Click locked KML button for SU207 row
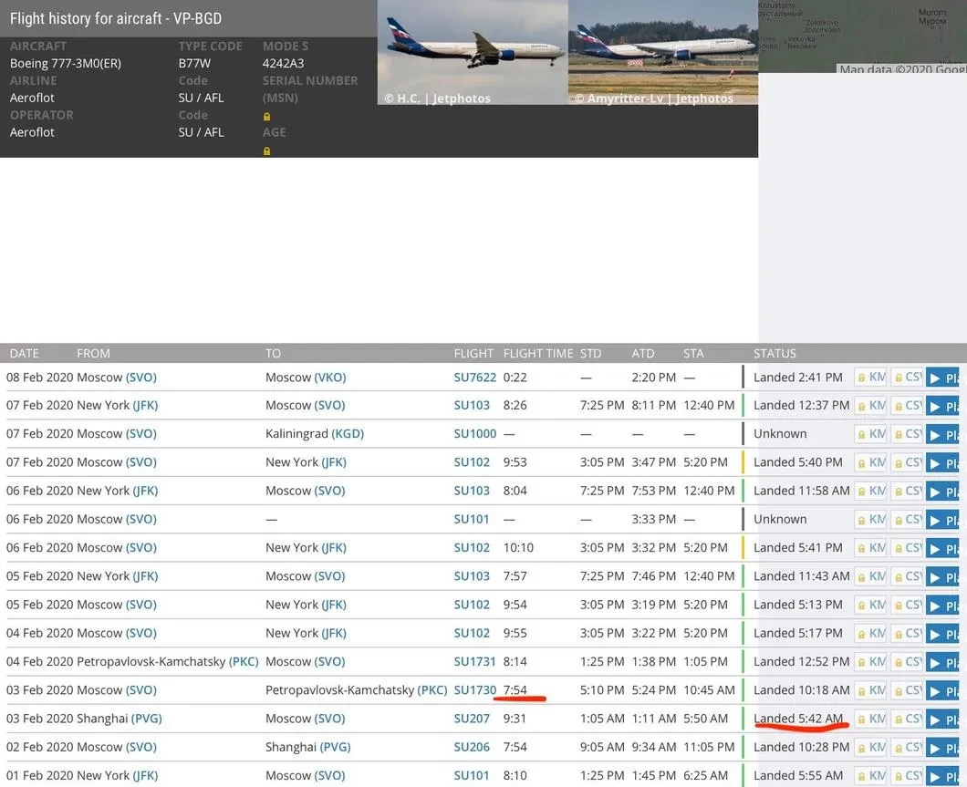This screenshot has height=787, width=967. click(x=870, y=719)
